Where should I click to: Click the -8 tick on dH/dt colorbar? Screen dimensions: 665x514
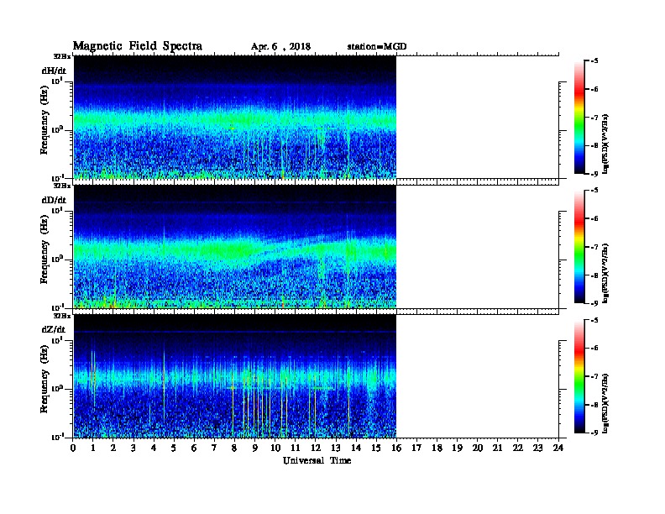594,145
